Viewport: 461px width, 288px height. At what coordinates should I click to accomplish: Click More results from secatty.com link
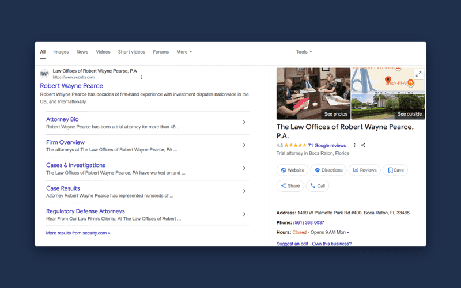click(78, 233)
